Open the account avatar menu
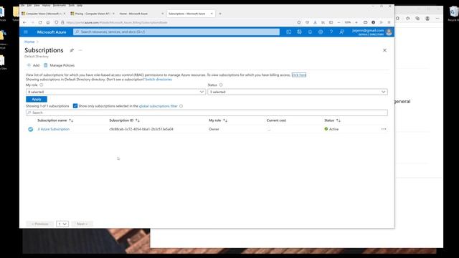 click(389, 32)
